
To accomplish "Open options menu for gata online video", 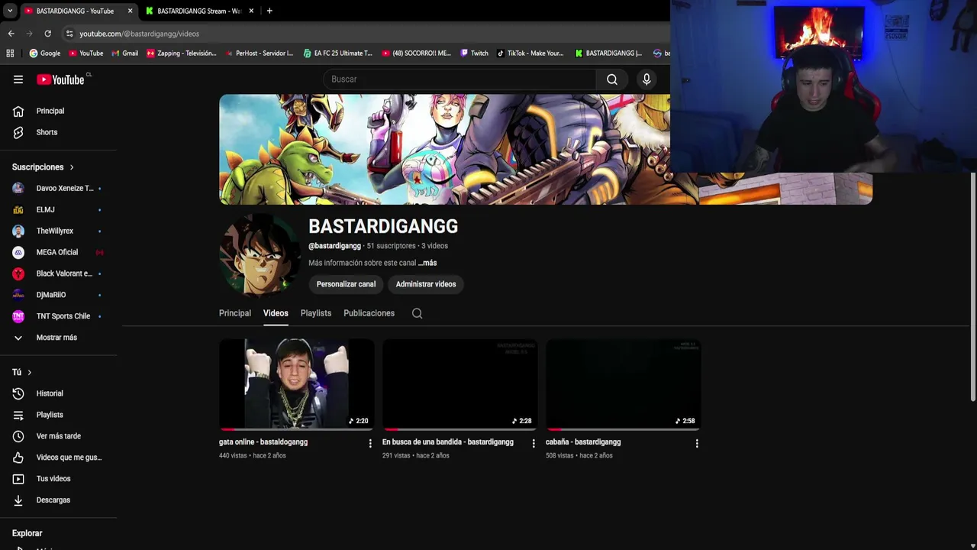I will [x=370, y=443].
